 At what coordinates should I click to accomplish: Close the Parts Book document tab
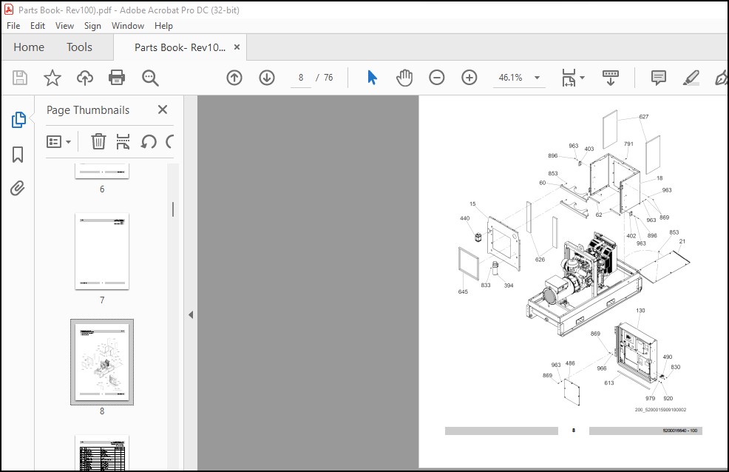[x=237, y=47]
